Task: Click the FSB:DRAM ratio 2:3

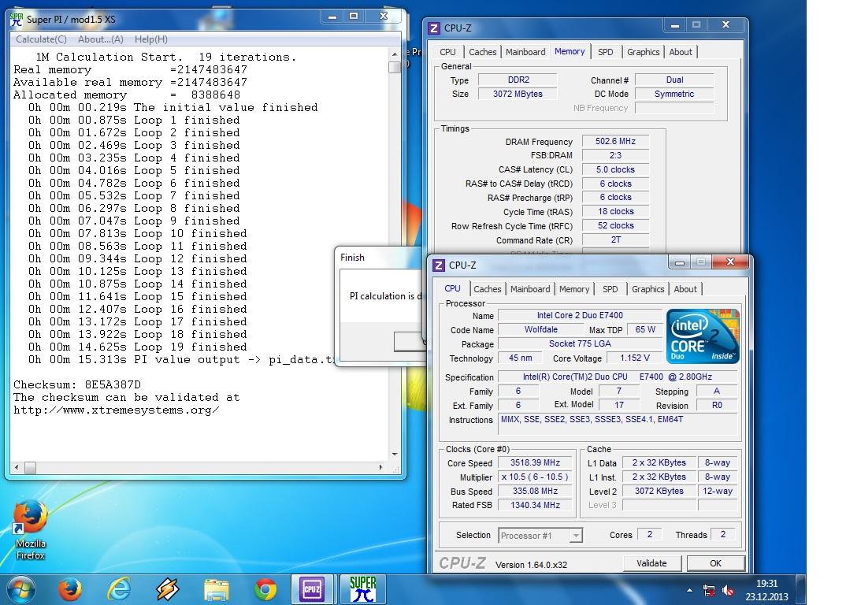Action: point(615,155)
